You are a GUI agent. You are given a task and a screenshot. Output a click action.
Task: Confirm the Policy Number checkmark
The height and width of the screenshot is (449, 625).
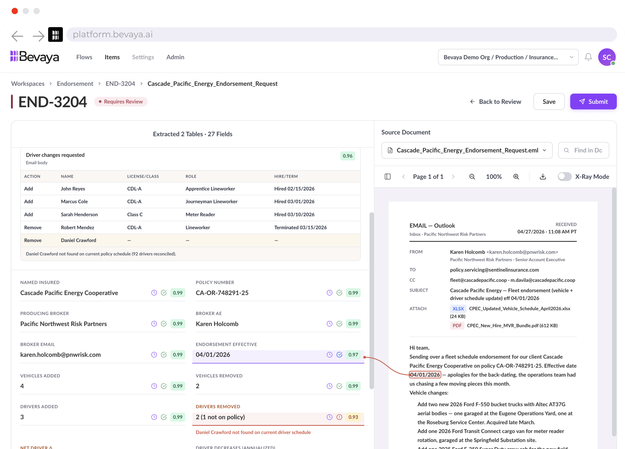(339, 293)
